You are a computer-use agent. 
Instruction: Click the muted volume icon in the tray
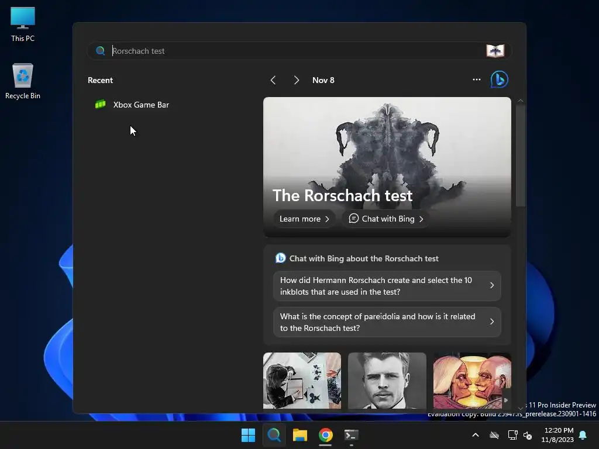coord(528,435)
